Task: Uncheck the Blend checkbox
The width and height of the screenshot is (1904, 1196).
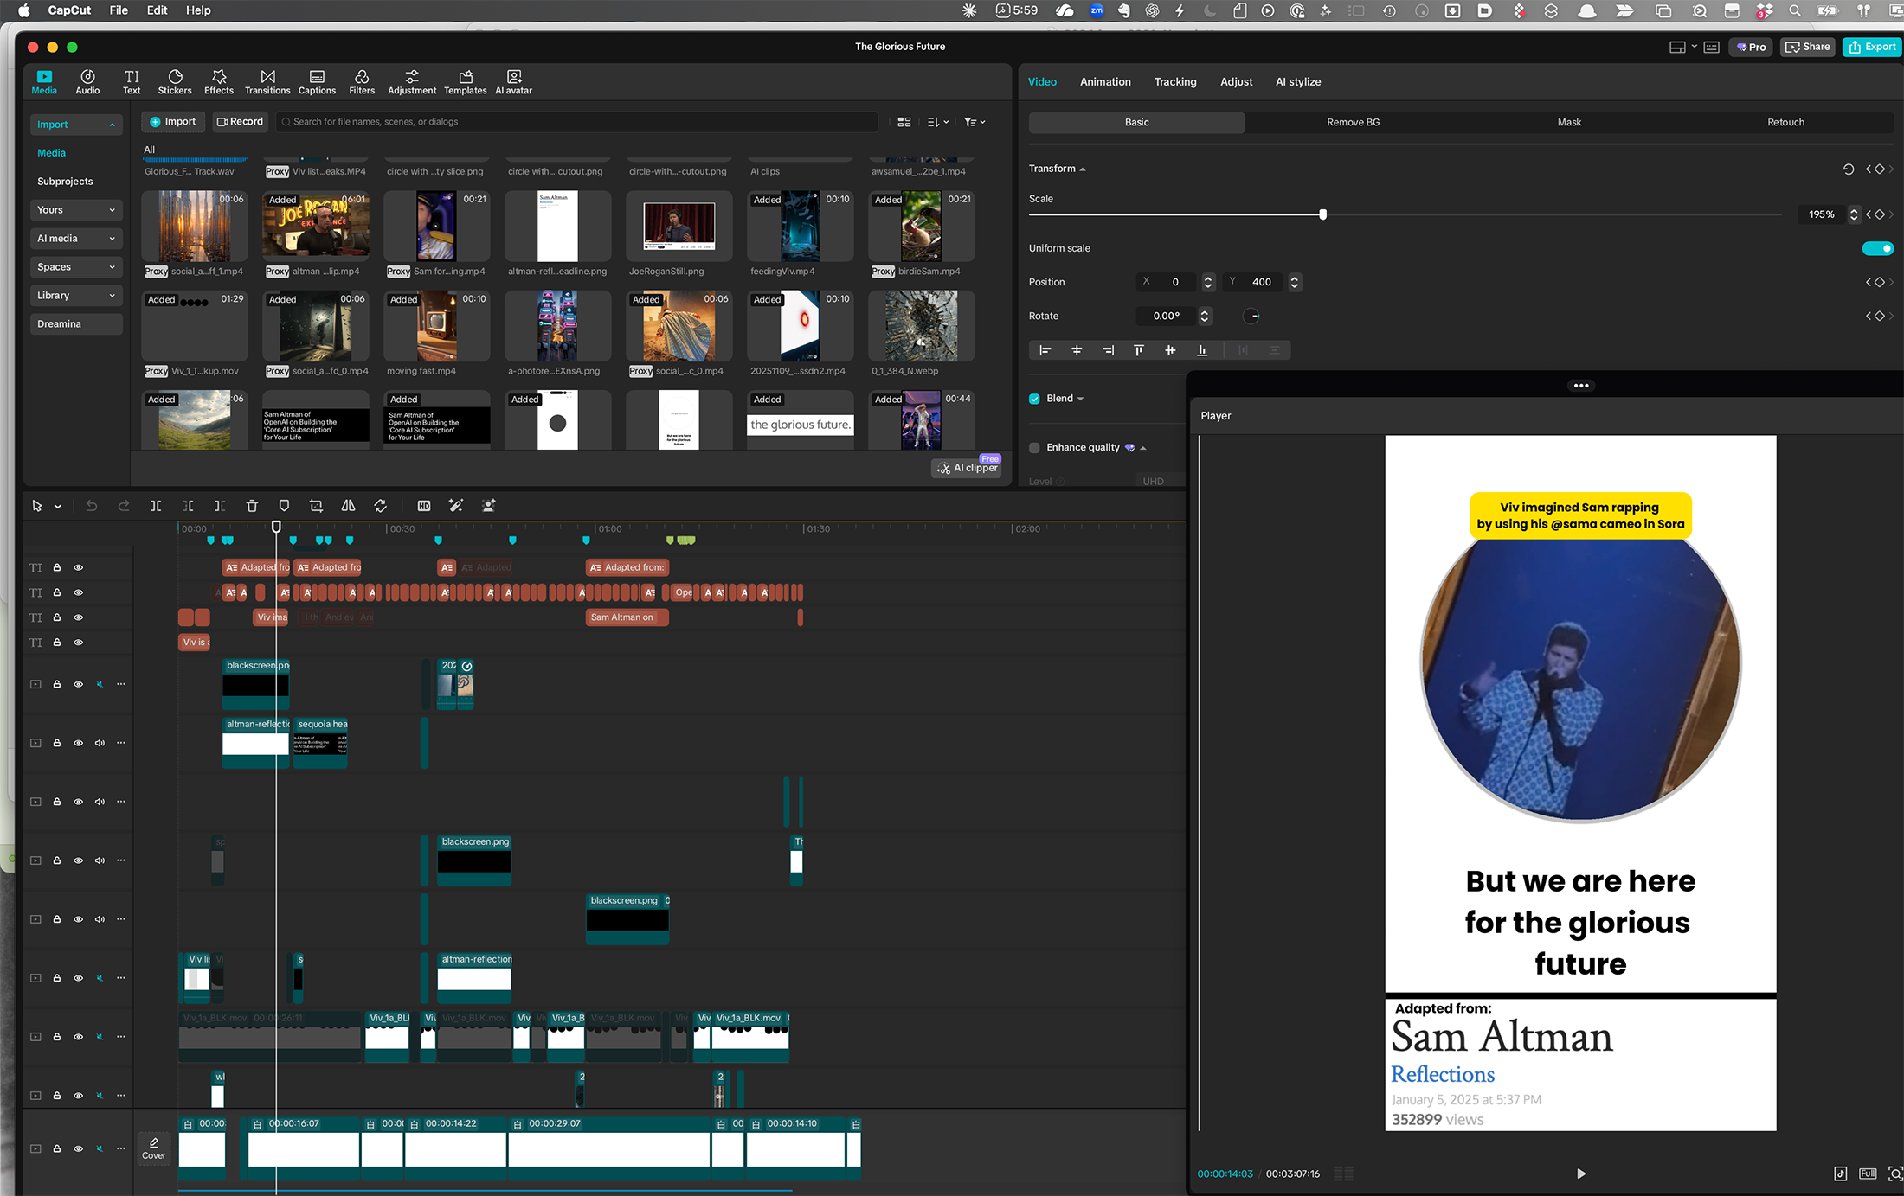Action: pos(1034,399)
